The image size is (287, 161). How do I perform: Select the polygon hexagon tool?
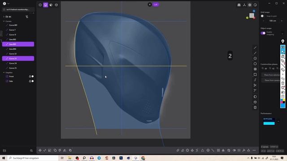click(x=255, y=64)
